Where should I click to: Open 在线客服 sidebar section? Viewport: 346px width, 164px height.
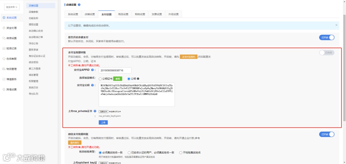[x=10, y=59]
